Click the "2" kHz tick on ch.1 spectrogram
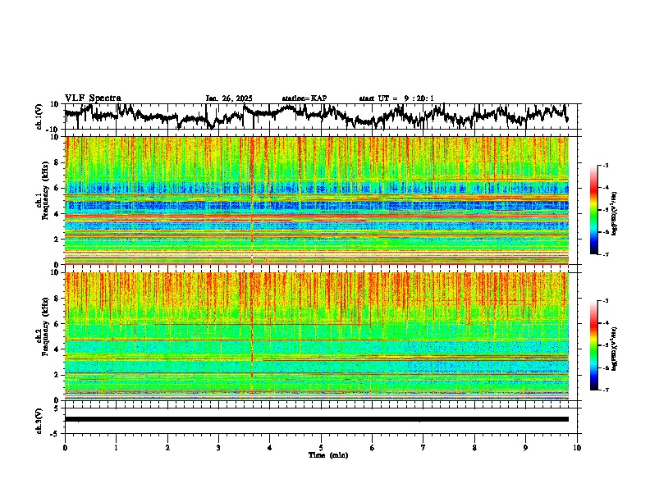This screenshot has width=650, height=502. tap(57, 240)
